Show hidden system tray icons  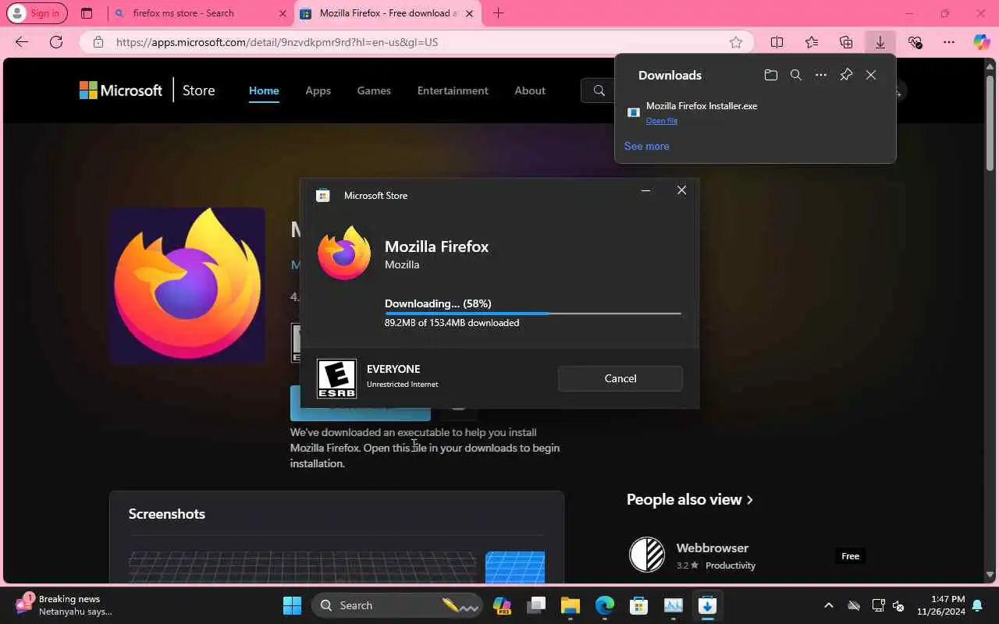pos(829,605)
